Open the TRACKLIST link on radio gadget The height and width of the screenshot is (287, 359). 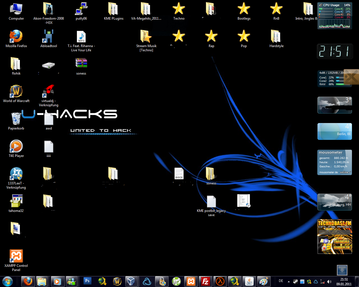[x=342, y=242]
